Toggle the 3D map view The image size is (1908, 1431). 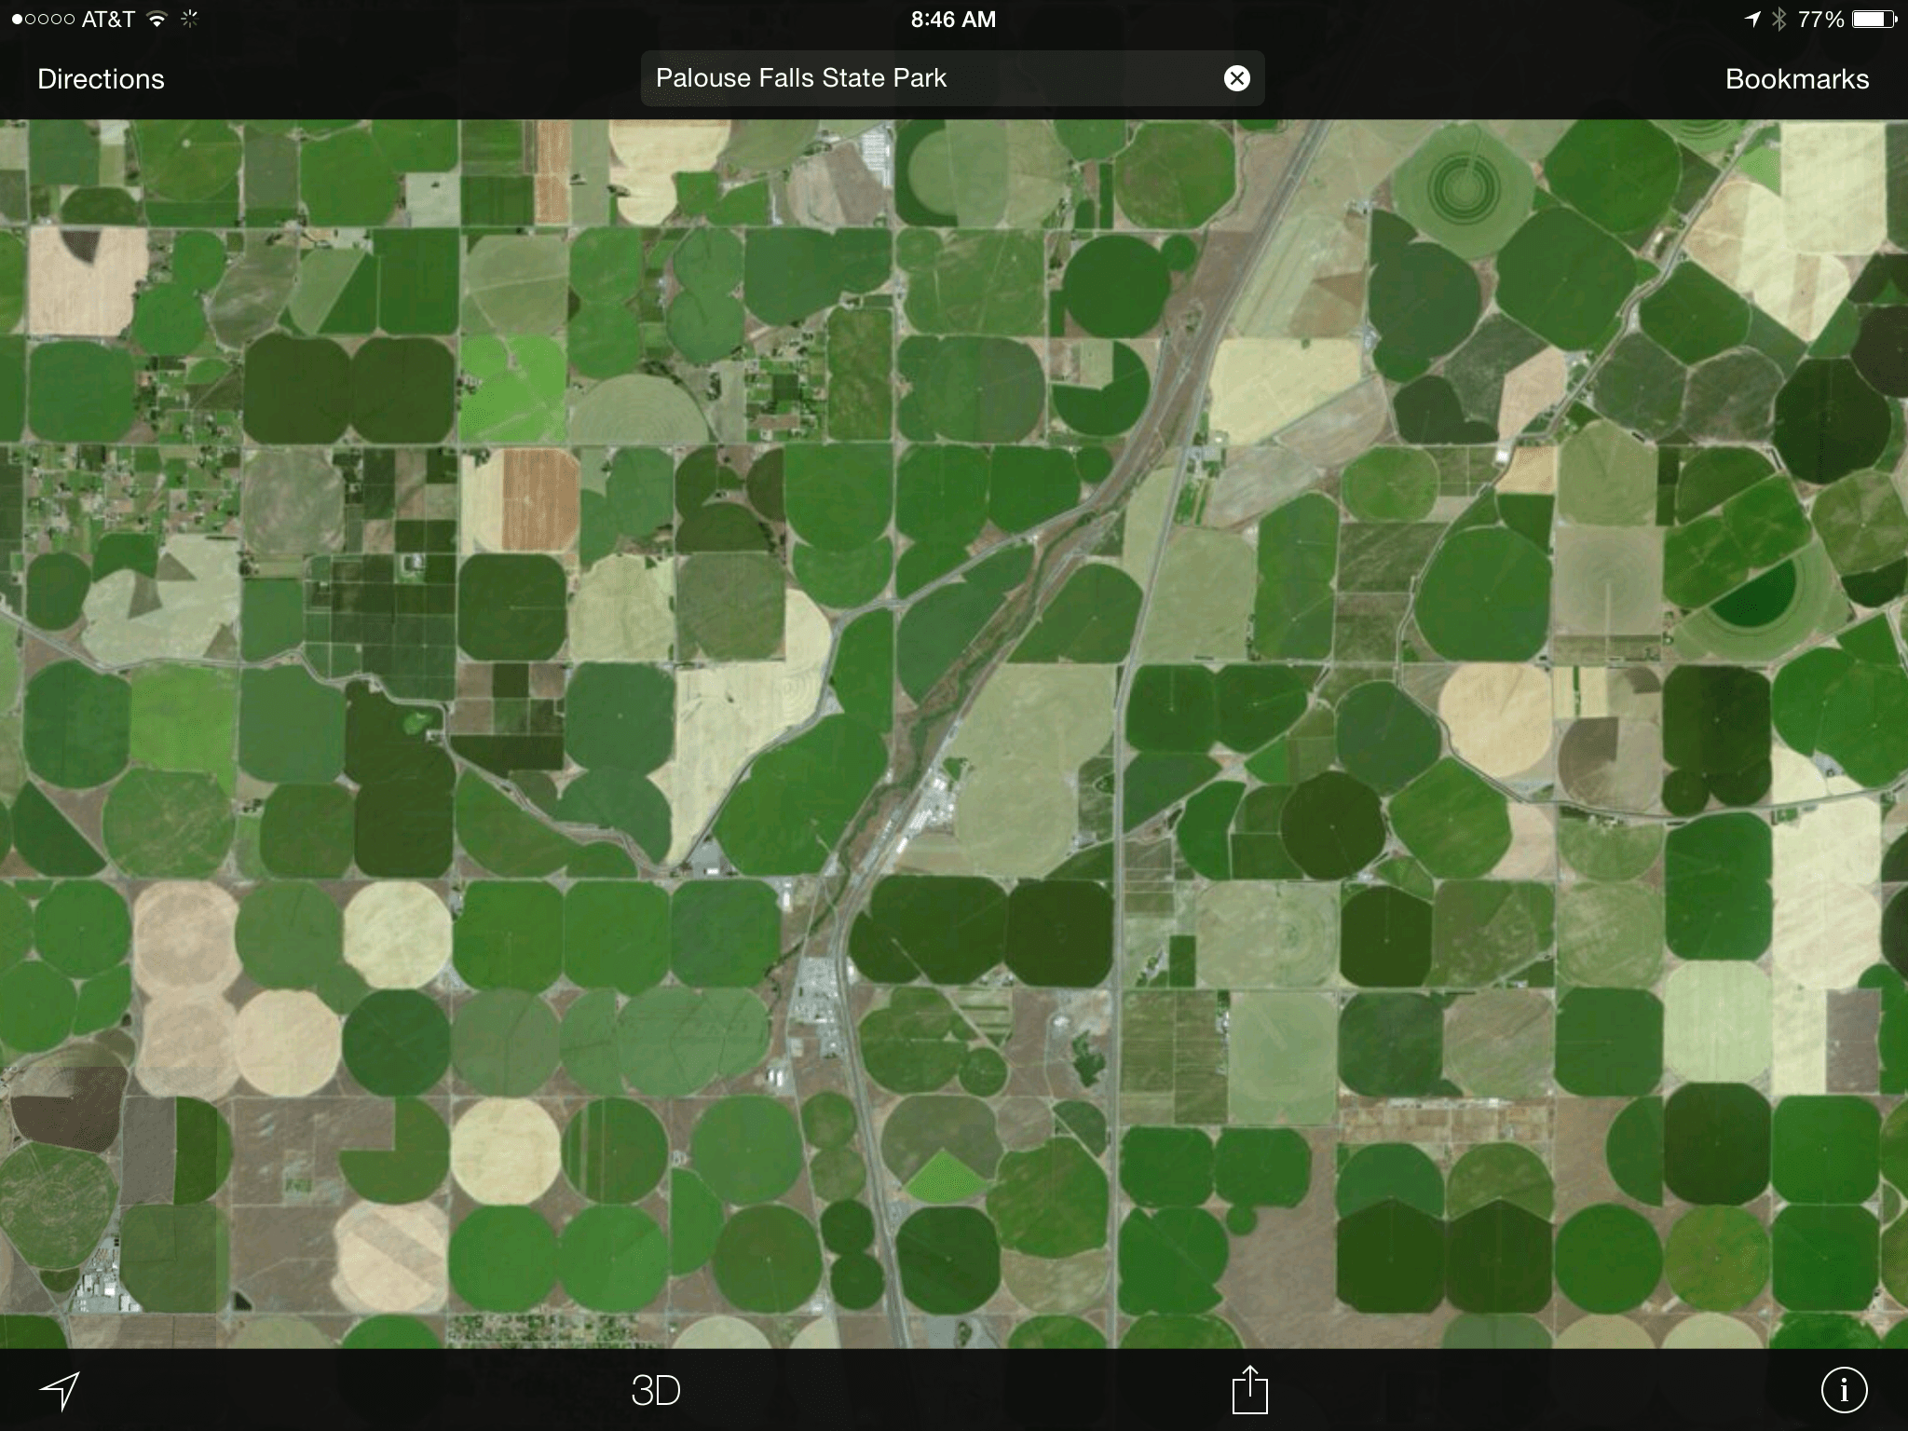point(656,1391)
